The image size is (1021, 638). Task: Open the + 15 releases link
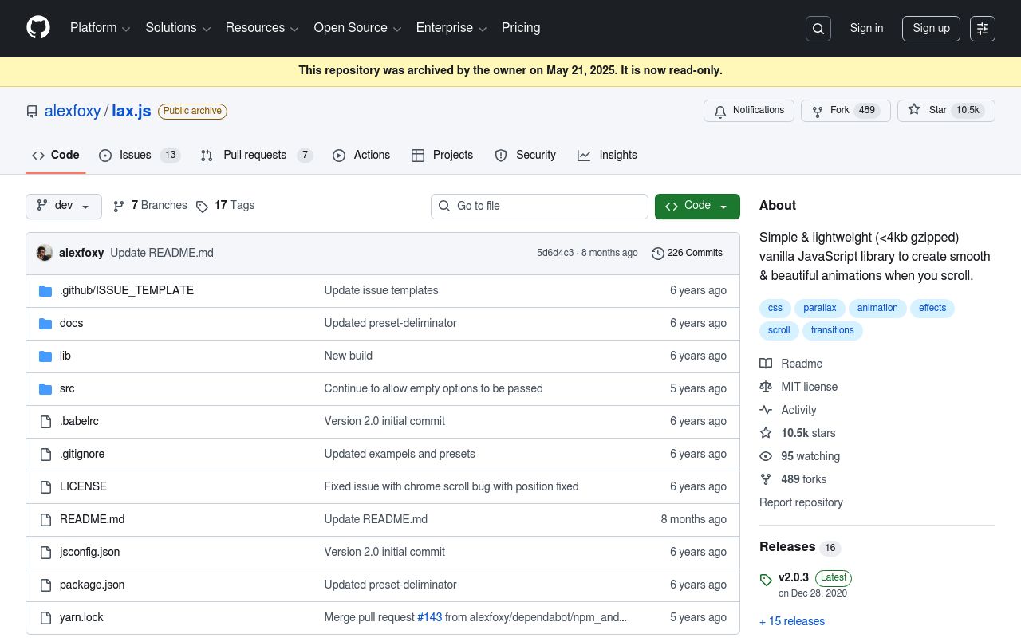pos(792,621)
